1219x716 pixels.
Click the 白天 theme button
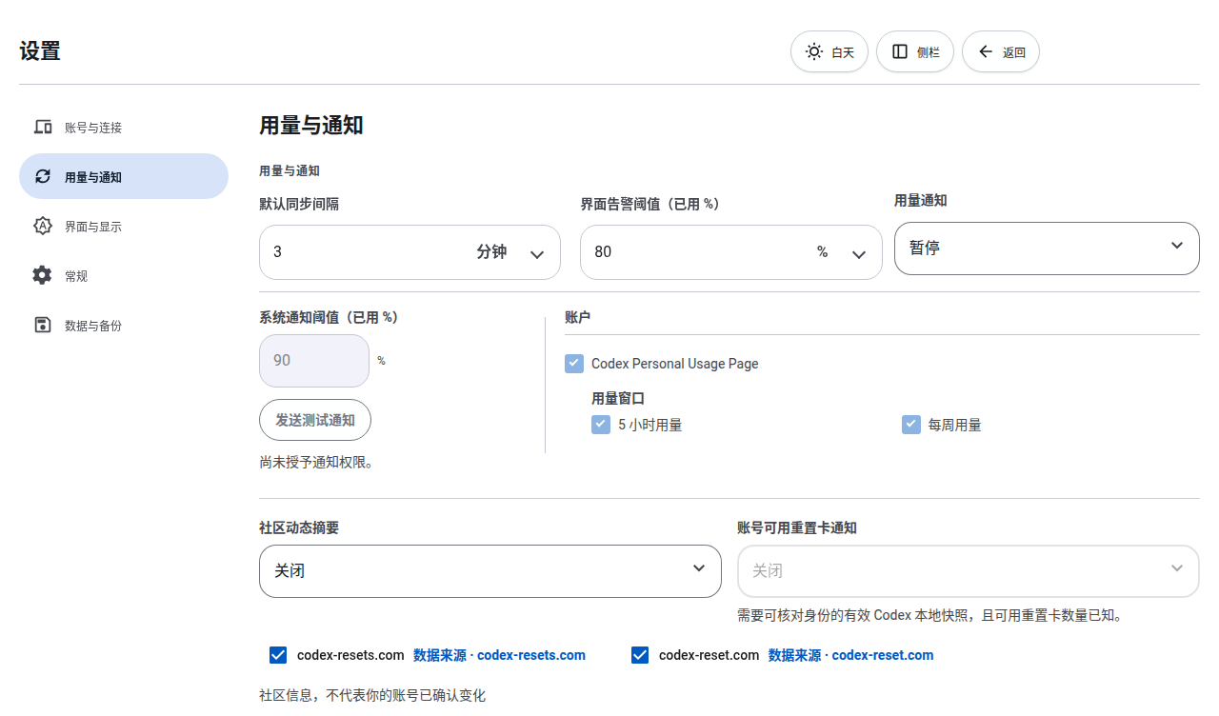829,51
